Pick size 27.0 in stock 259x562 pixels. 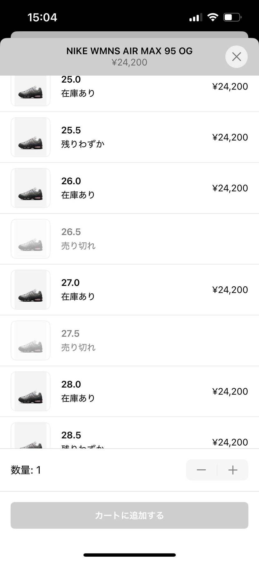click(x=129, y=289)
